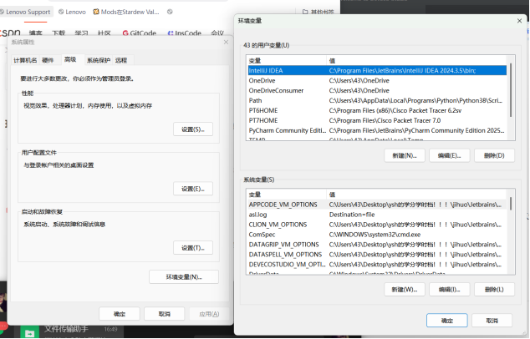The height and width of the screenshot is (339, 530).
Task: Cancel the 环境变量 dialog with 取消
Action: click(x=492, y=321)
